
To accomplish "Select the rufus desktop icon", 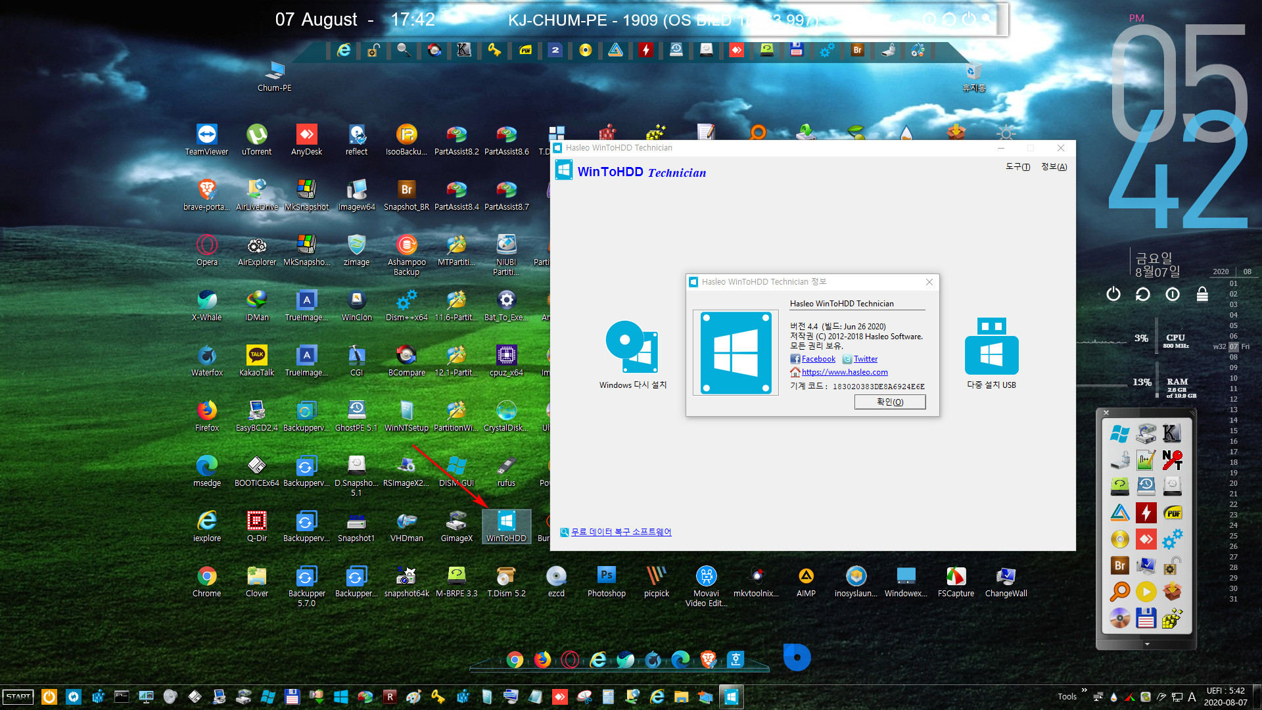I will (x=506, y=471).
